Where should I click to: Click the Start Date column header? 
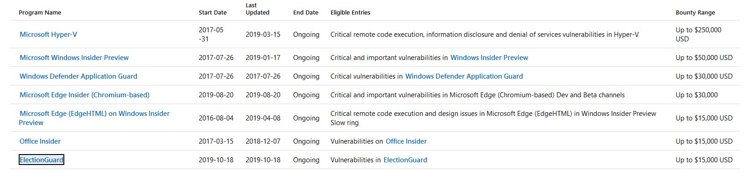[212, 13]
